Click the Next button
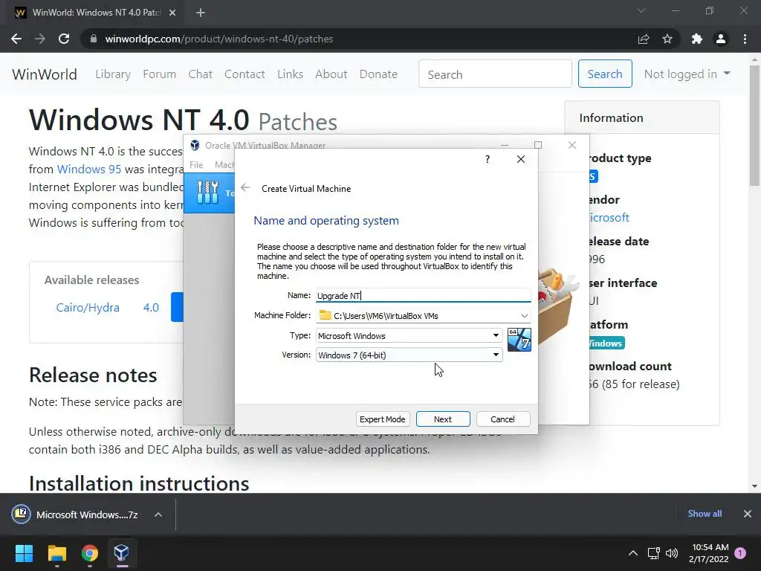Viewport: 761px width, 571px height. point(443,419)
